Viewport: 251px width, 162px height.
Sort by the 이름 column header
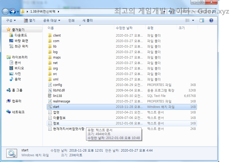pos(51,28)
